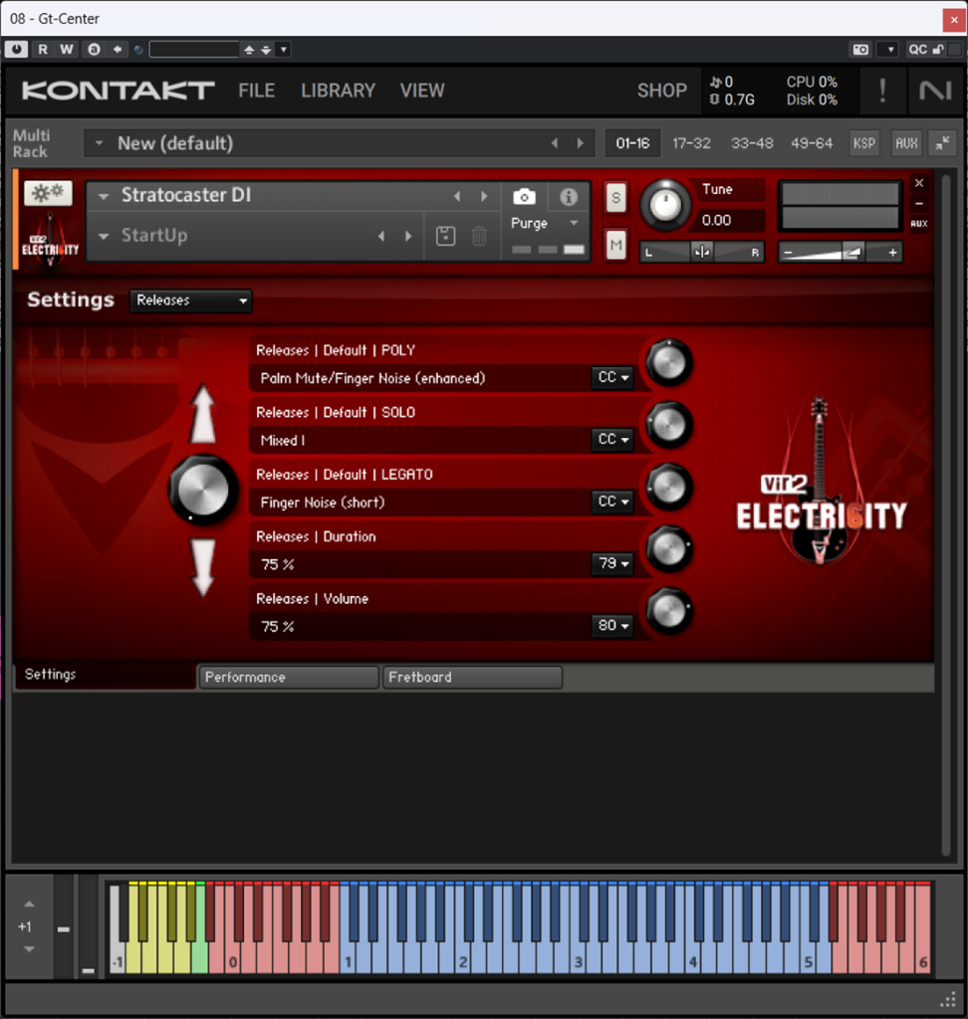Open the CC dropdown for Palm Mute/Finger Noise

[x=612, y=378]
